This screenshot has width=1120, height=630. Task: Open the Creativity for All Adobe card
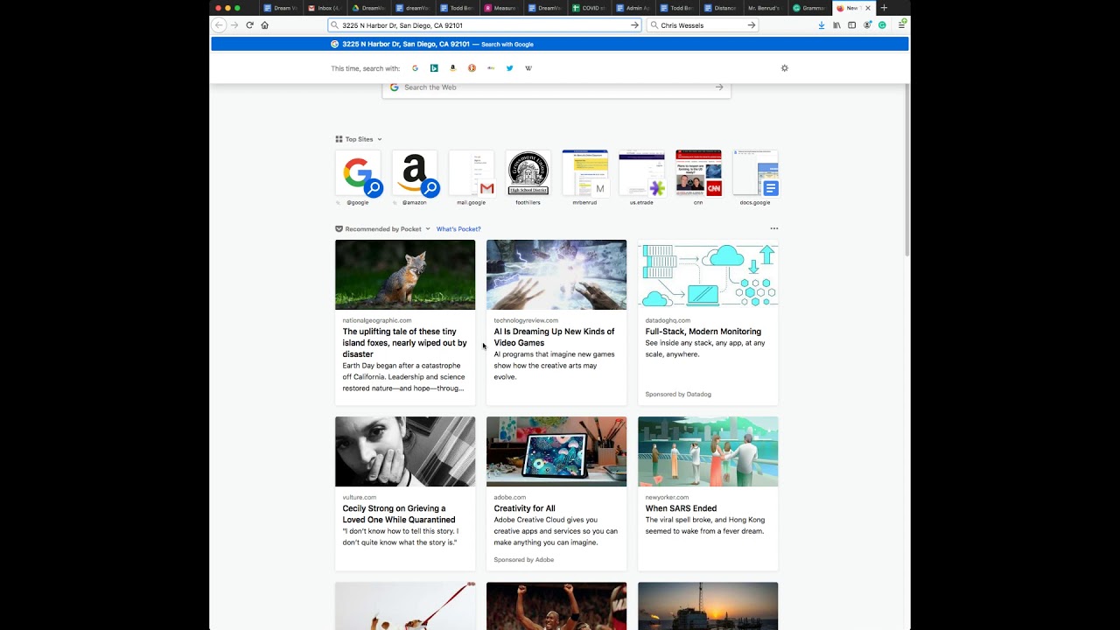click(556, 493)
